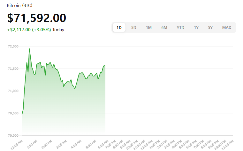243x151 pixels.
Task: Click the 11:00 PM x-axis label
Action: [x=227, y=145]
